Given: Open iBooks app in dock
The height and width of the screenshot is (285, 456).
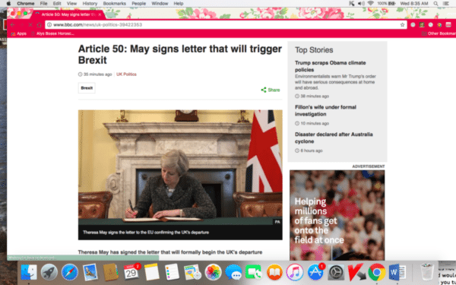Looking at the screenshot, I should 274,272.
